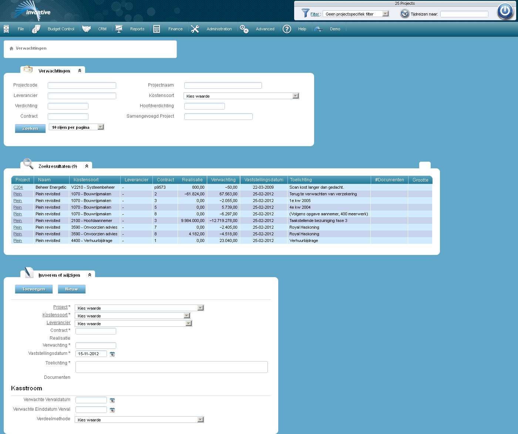Open the Advanced menu

point(265,29)
